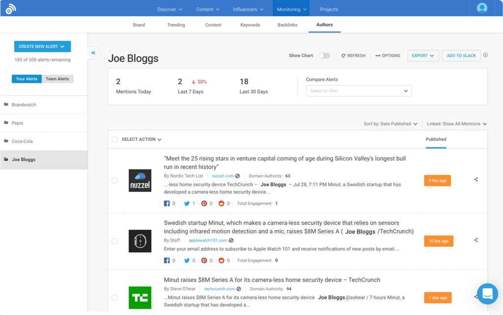Click block-domain icon next to nuzzel.com

237,176
